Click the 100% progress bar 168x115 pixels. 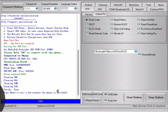pos(40,101)
